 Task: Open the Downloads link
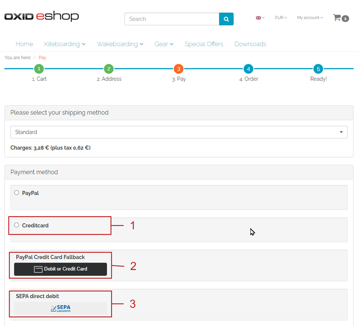(x=250, y=44)
